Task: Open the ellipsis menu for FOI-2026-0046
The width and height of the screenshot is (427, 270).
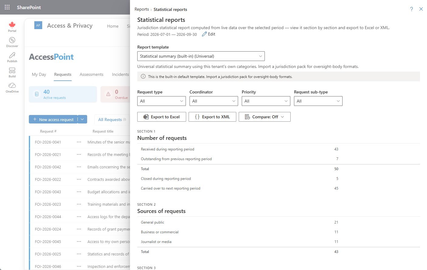Action: (x=79, y=266)
